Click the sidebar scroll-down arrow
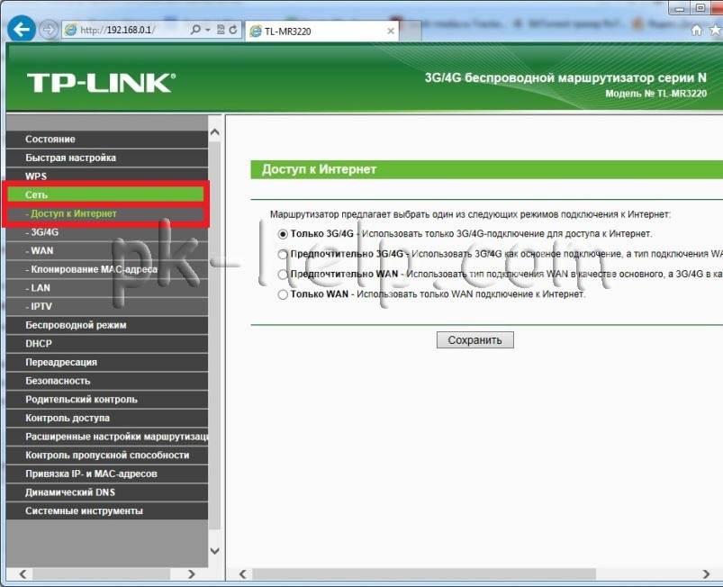 tap(215, 551)
